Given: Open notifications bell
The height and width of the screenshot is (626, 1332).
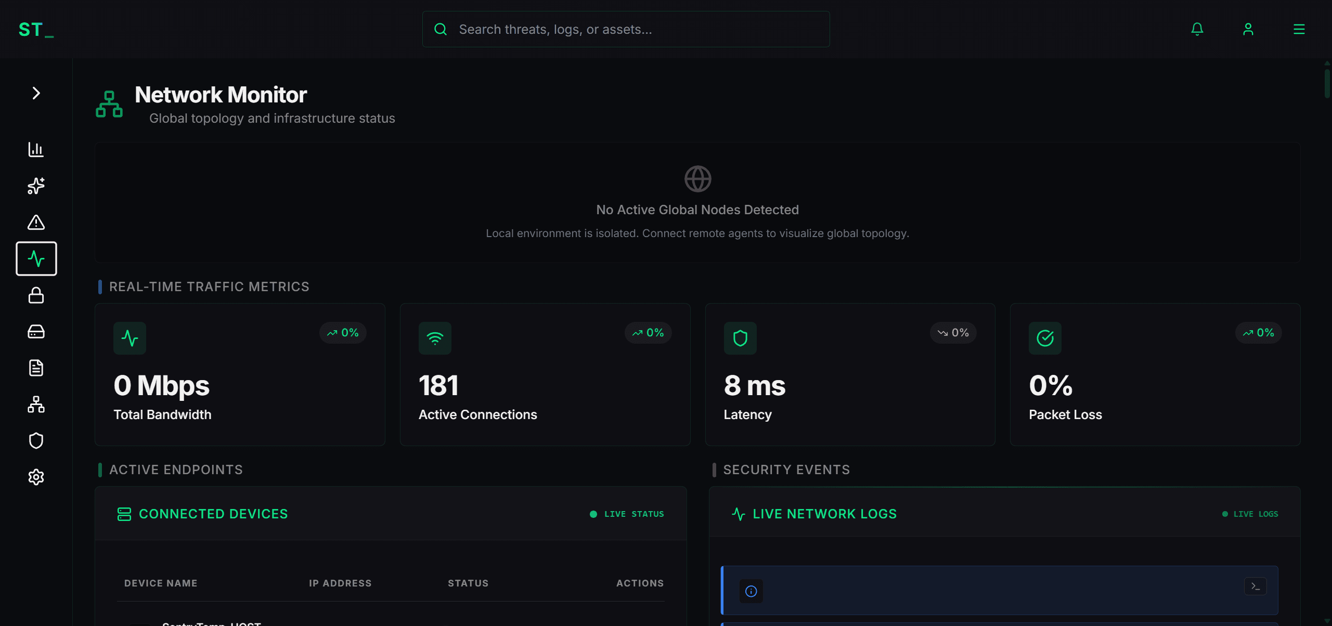Looking at the screenshot, I should coord(1197,29).
